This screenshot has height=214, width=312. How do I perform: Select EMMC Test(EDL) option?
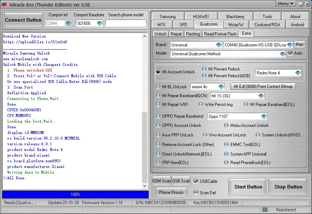pos(226,145)
